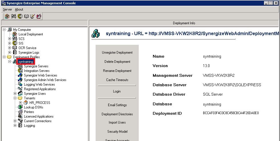Collapse the syntraining deployment node
The width and height of the screenshot is (280, 141).
pos(9,62)
